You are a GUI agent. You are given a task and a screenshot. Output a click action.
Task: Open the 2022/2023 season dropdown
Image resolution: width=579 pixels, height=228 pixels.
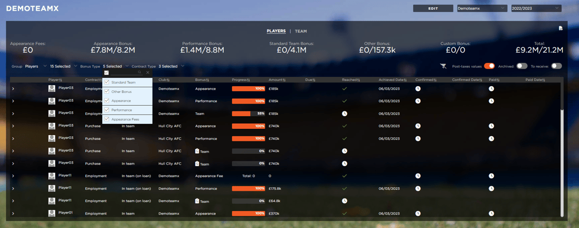tap(535, 8)
